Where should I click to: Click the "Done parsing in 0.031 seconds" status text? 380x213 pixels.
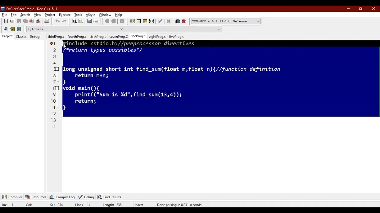pos(179,205)
